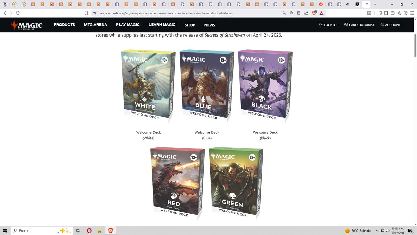Screen dimensions: 417x235
Task: Click the Brave icon in the taskbar
Action: click(111, 230)
